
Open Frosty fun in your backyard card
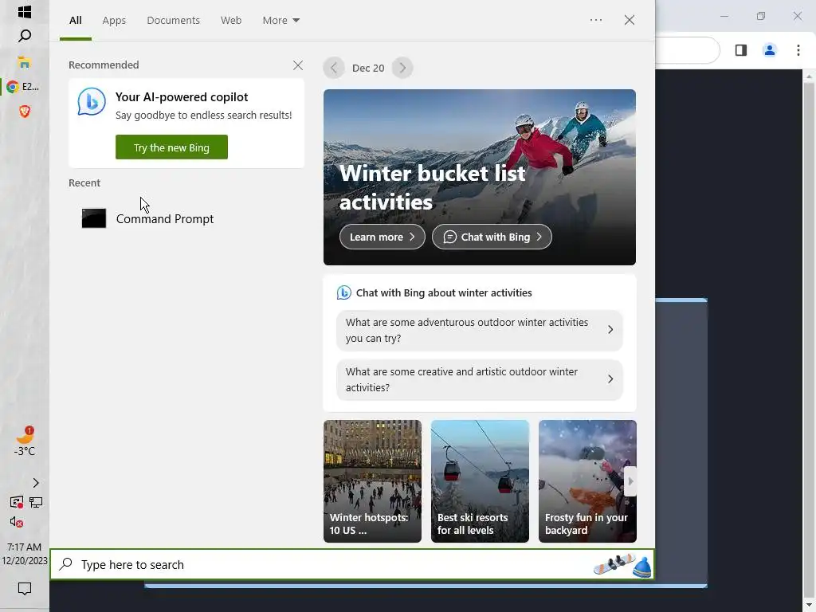pos(587,481)
